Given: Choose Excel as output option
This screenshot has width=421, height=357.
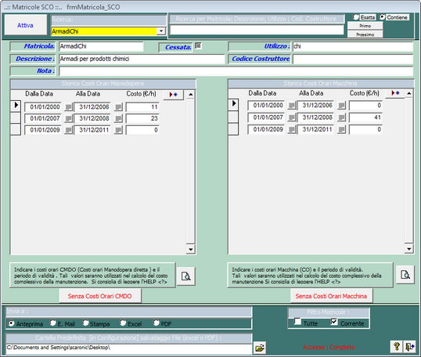Looking at the screenshot, I should pos(123,323).
